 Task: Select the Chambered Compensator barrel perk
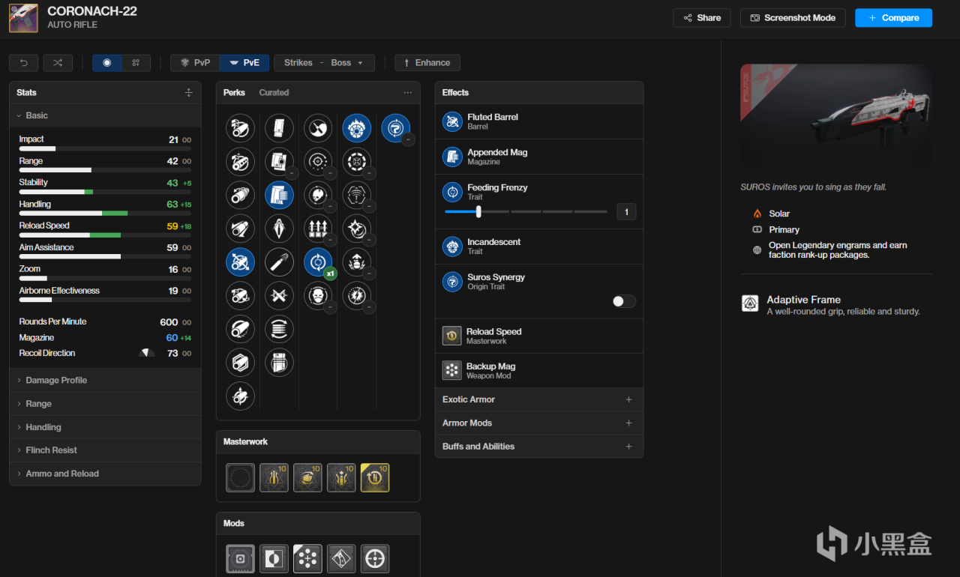pos(240,161)
